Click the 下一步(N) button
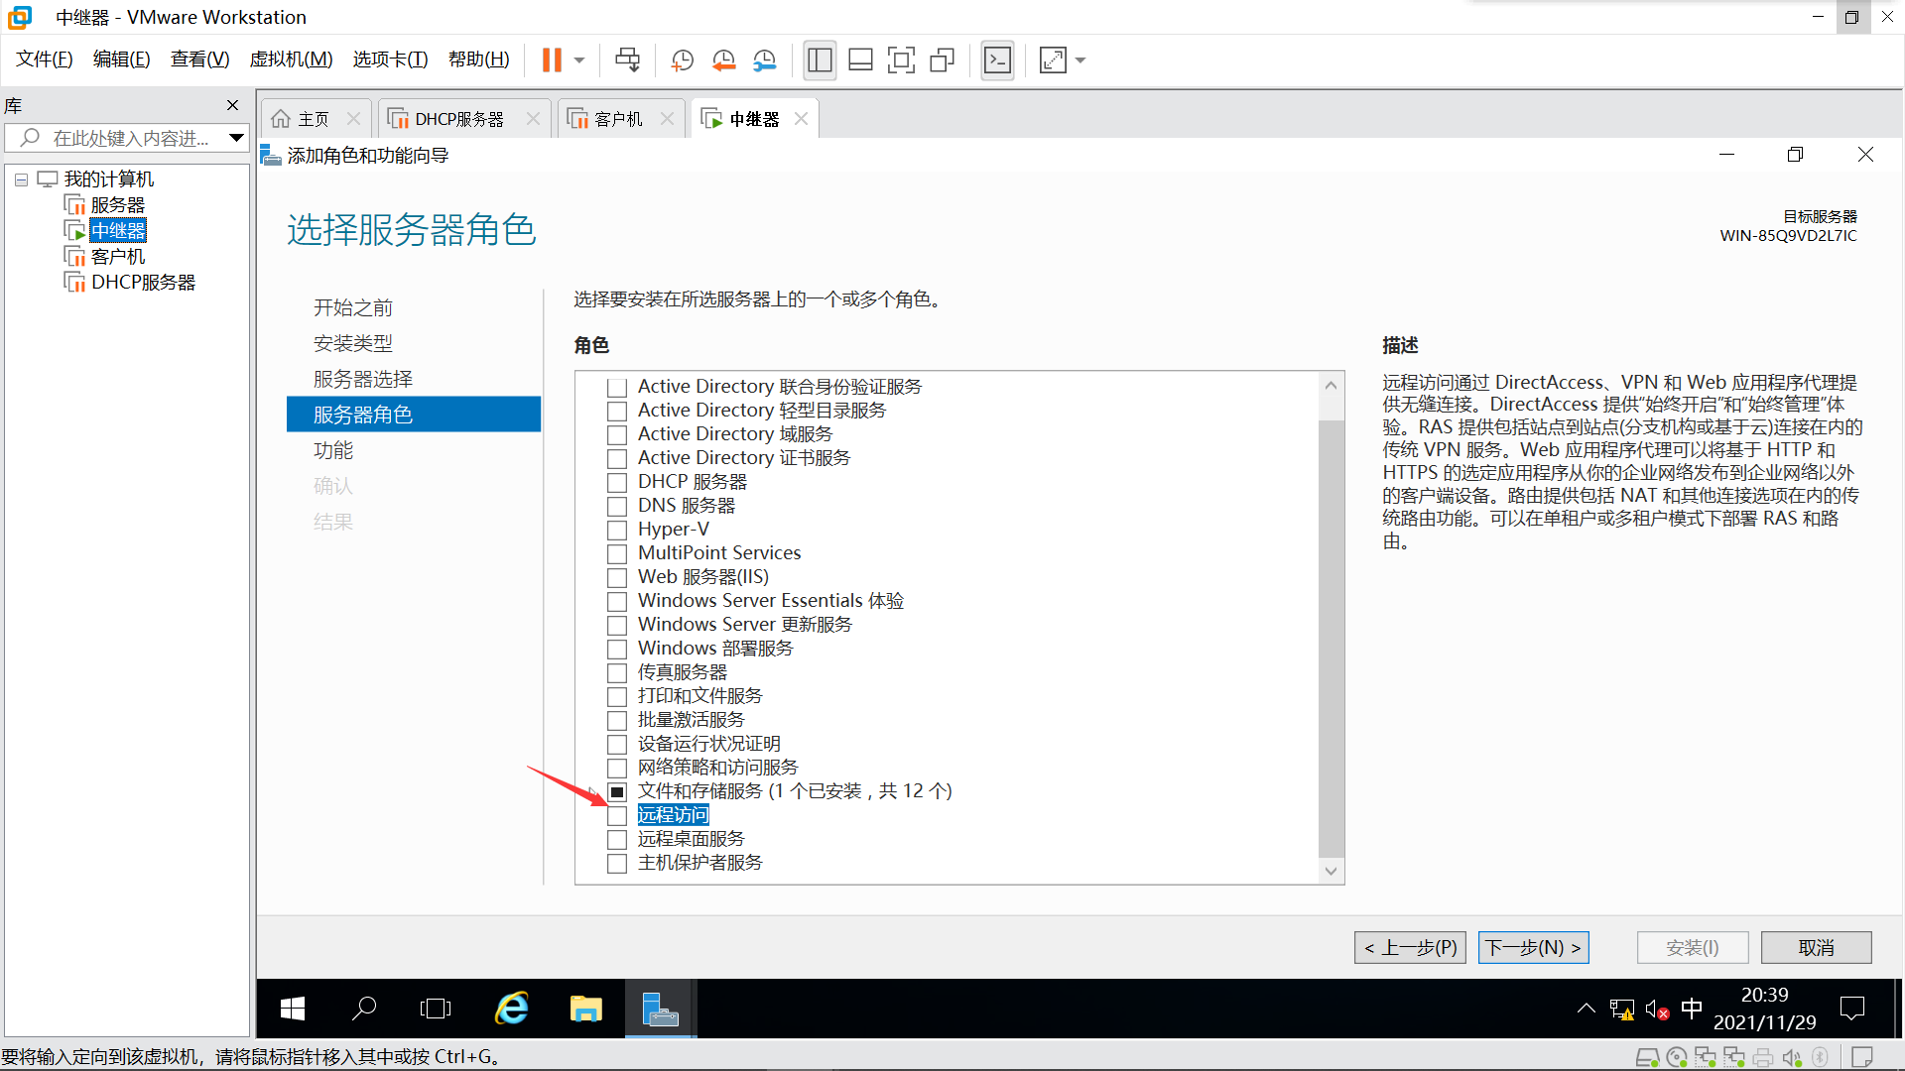The width and height of the screenshot is (1905, 1071). 1533,947
